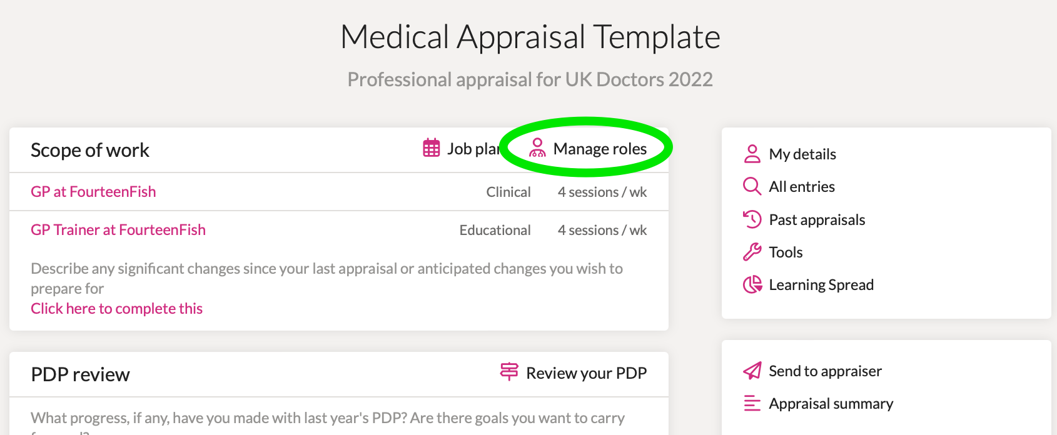
Task: Open Manage roles
Action: (x=599, y=149)
